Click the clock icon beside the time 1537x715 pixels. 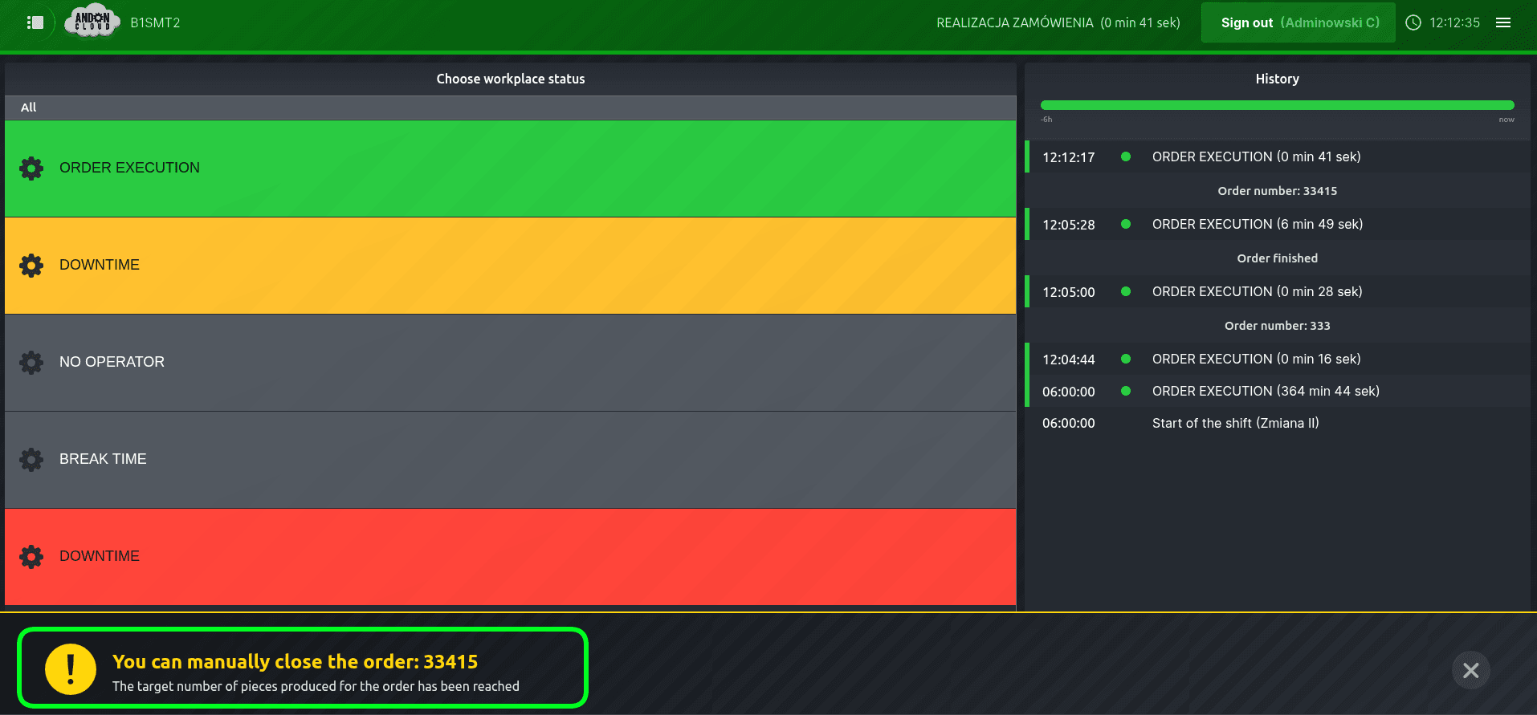[x=1413, y=22]
